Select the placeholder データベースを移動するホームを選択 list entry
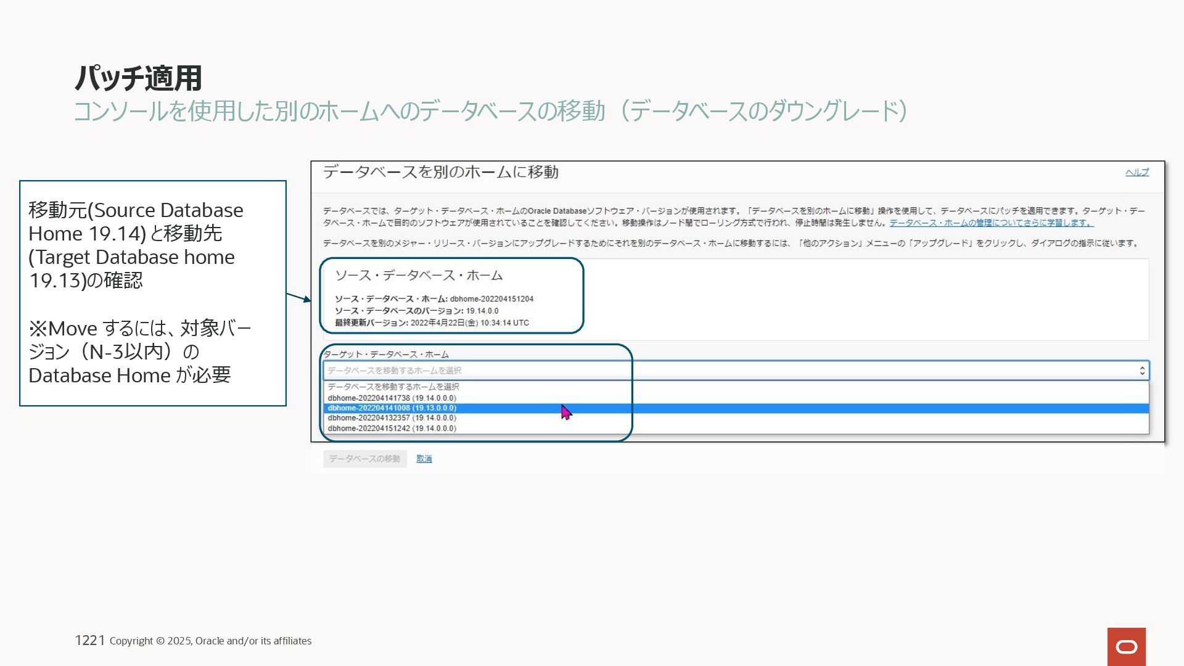The image size is (1184, 666). pyautogui.click(x=393, y=387)
